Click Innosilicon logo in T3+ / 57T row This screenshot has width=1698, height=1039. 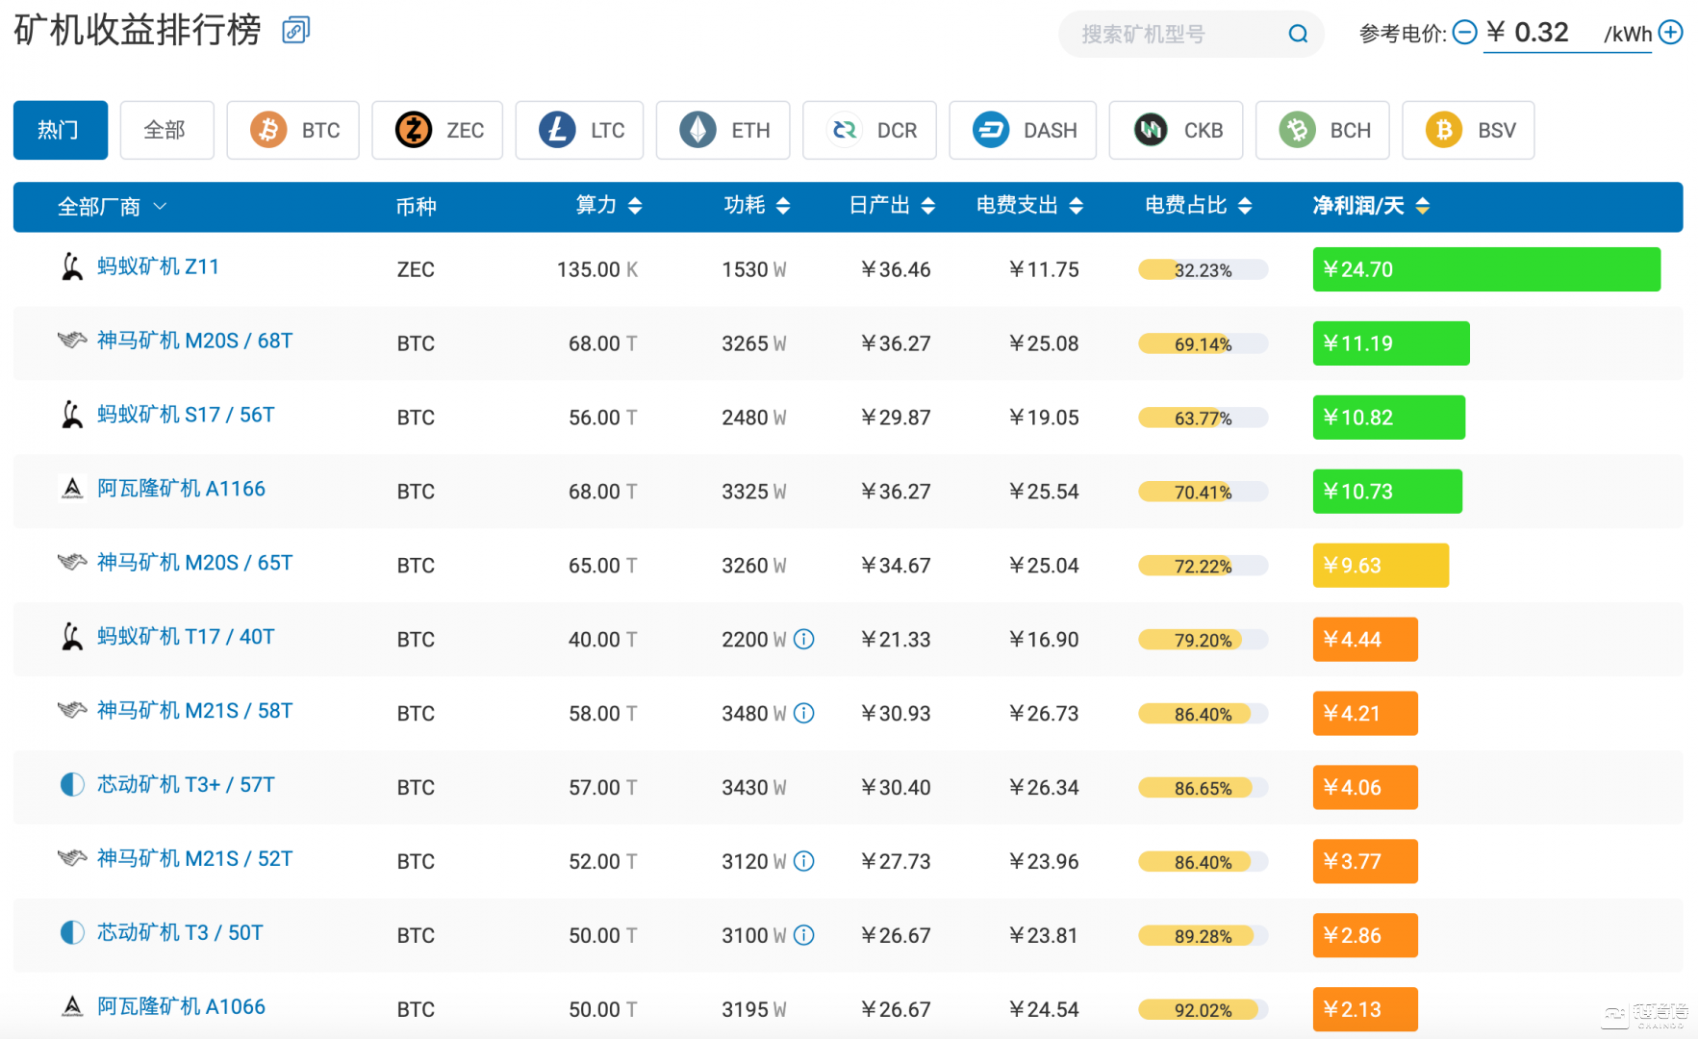click(x=72, y=785)
